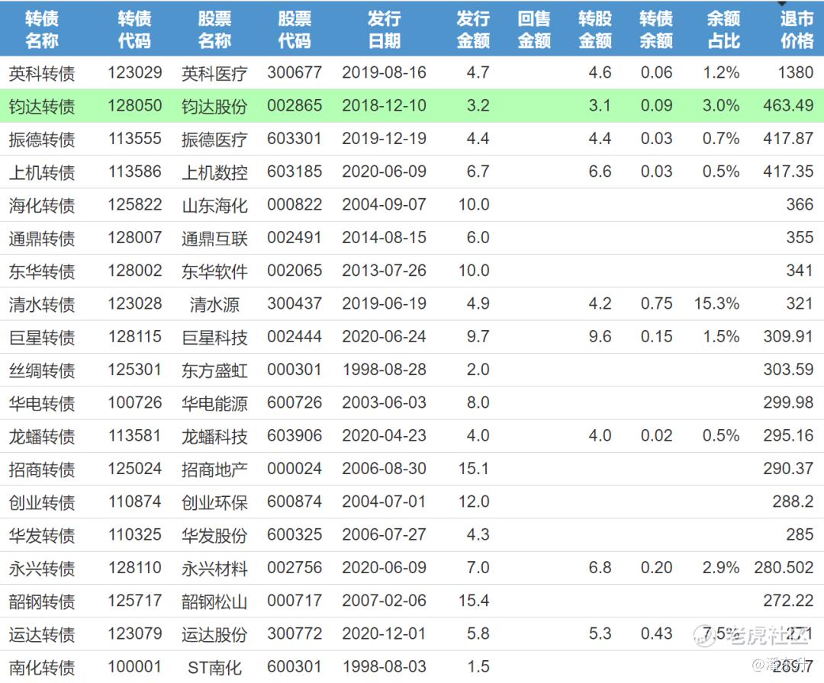Click the bond balance 0.75

click(x=656, y=304)
